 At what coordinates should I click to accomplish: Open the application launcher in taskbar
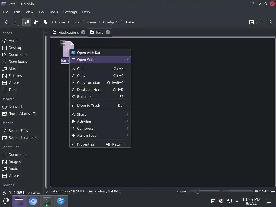tap(6, 201)
